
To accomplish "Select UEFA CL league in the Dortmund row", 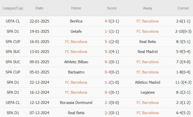I will pyautogui.click(x=13, y=103).
